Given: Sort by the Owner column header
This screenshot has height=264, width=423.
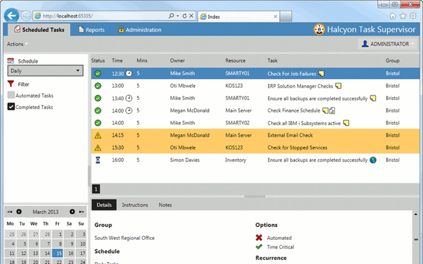Looking at the screenshot, I should (177, 60).
